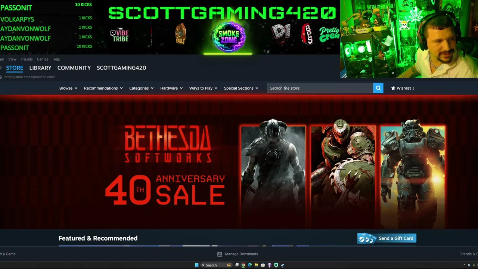Open Task View in the taskbar
This screenshot has width=478, height=269.
click(x=237, y=265)
